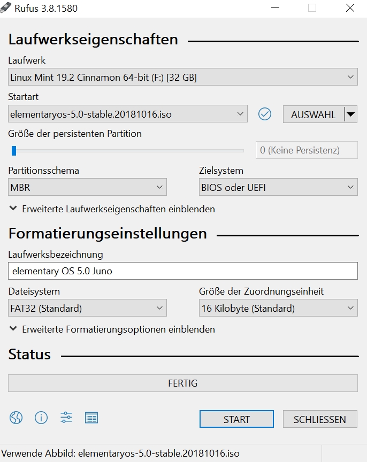The width and height of the screenshot is (367, 462).
Task: Click the status bar text Verwende Abbild
Action: [x=120, y=453]
